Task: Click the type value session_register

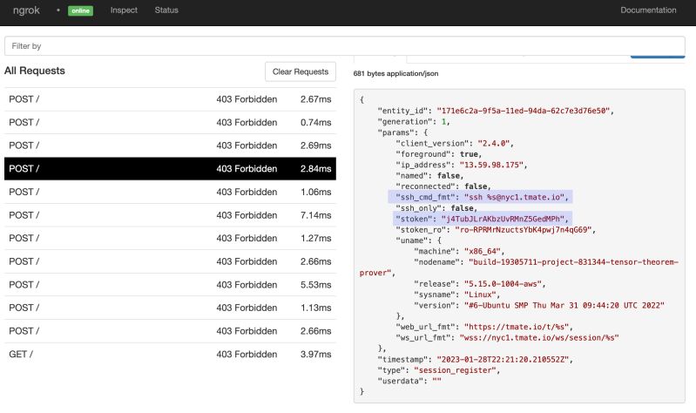Action: [455, 370]
